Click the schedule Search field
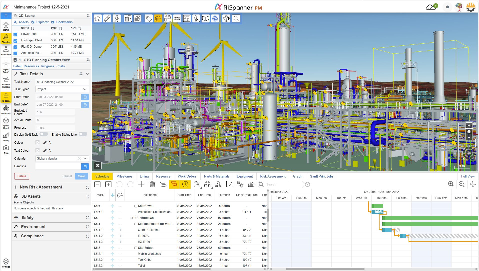The width and height of the screenshot is (479, 271). pyautogui.click(x=284, y=184)
